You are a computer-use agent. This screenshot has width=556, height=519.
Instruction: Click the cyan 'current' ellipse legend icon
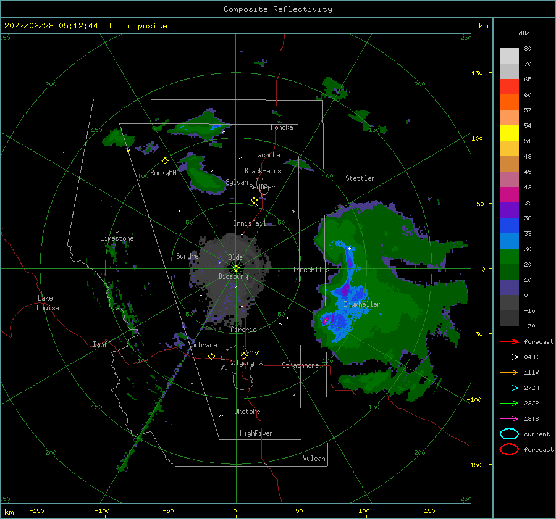coord(509,434)
